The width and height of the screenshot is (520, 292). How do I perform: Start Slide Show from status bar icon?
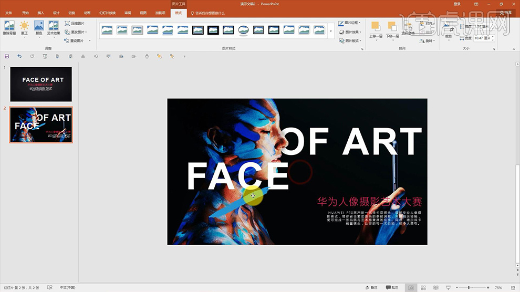pos(449,288)
